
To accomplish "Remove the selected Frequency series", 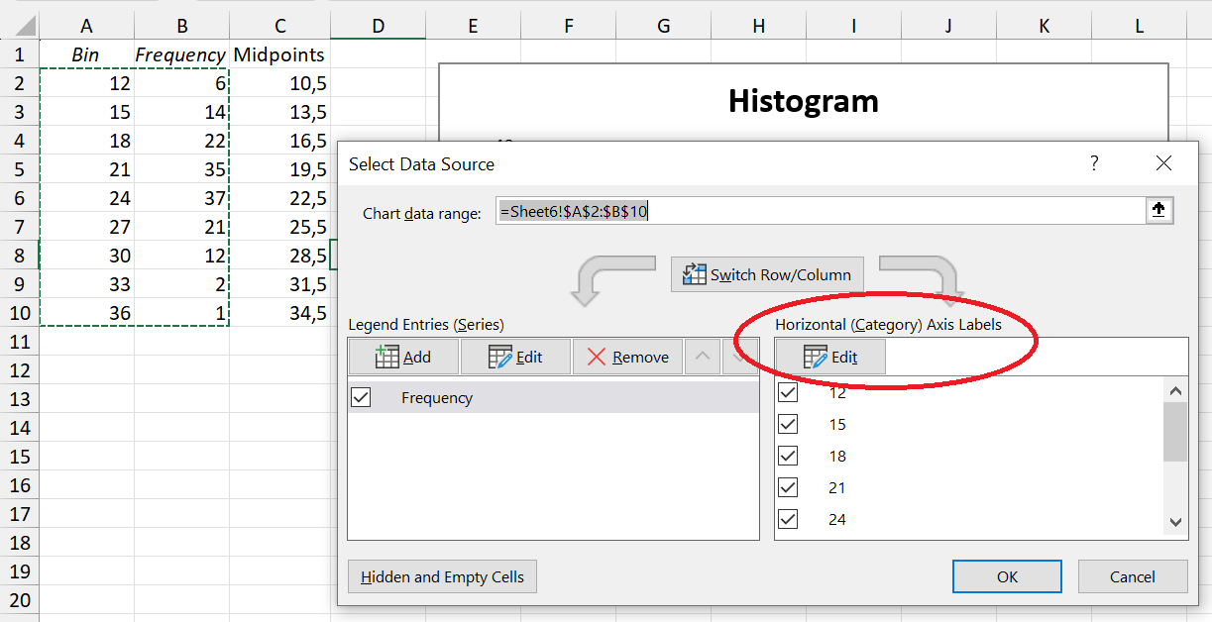I will 627,357.
